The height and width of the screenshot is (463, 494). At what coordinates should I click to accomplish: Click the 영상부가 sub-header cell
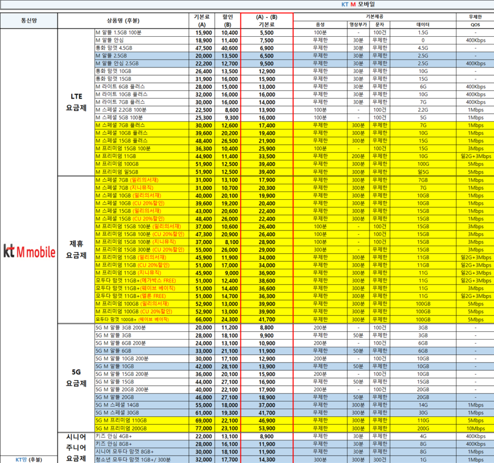[358, 25]
